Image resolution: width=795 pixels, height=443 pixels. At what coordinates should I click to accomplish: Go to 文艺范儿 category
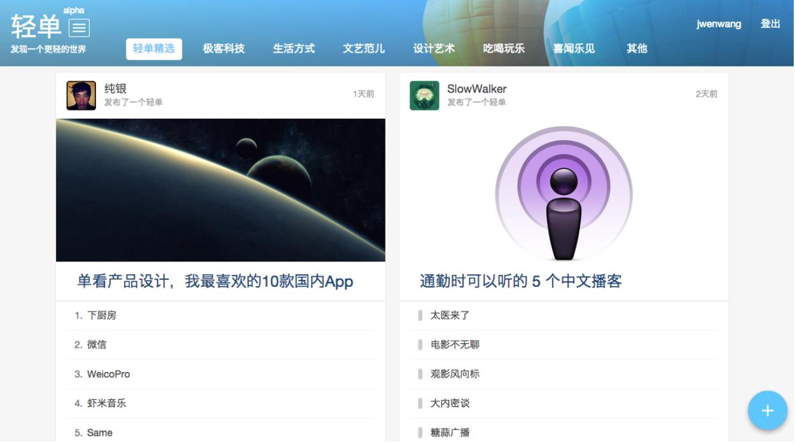click(x=364, y=49)
